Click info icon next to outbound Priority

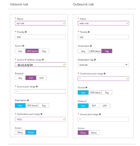pyautogui.click(x=89, y=32)
